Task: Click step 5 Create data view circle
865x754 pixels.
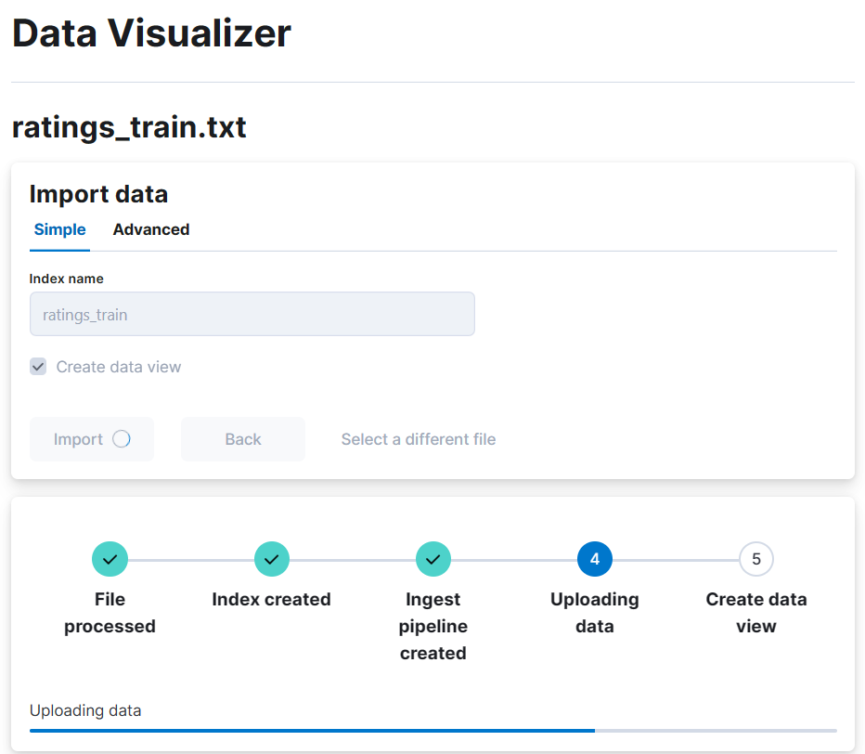Action: 756,559
